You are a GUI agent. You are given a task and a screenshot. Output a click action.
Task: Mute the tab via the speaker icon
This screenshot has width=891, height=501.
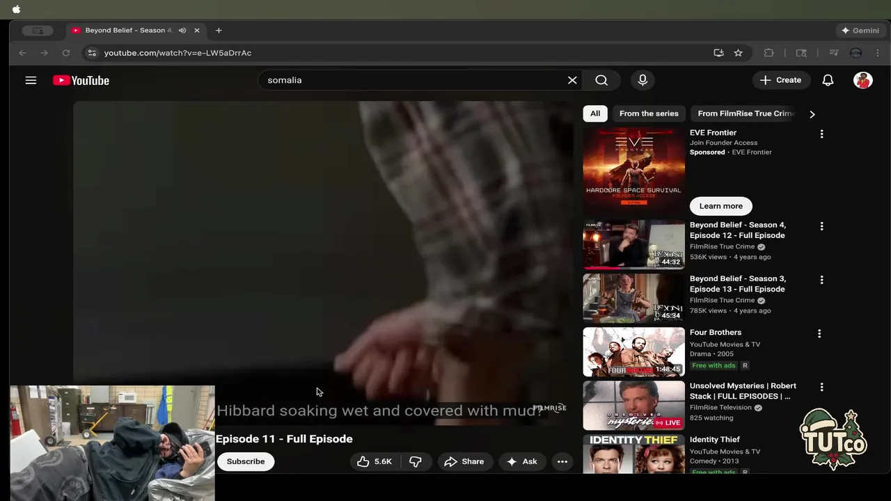[182, 31]
